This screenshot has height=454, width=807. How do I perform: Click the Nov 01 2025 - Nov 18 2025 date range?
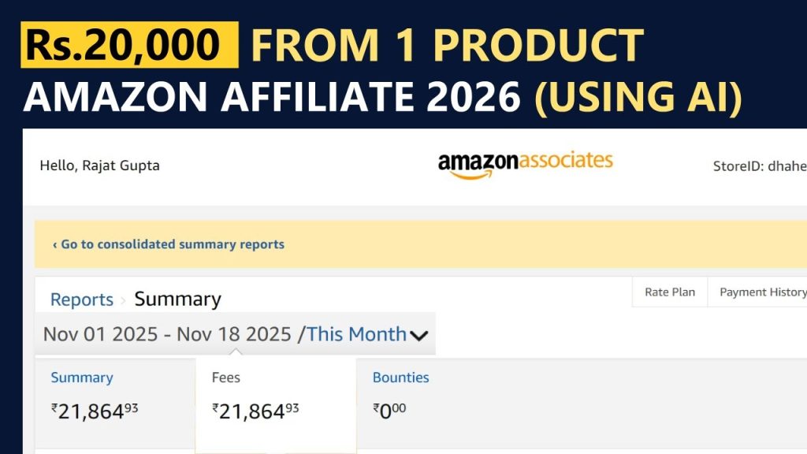(167, 334)
